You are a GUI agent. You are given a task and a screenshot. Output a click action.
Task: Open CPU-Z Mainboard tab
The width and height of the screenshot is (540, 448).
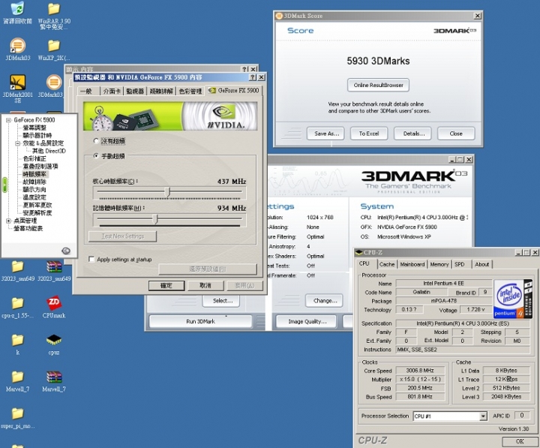click(x=412, y=264)
